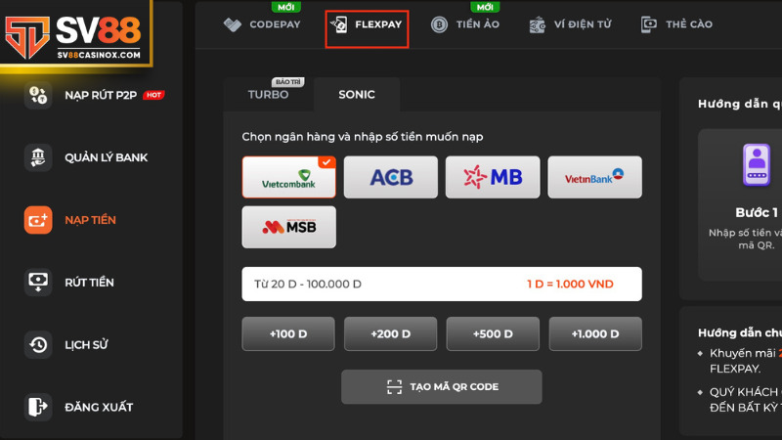
Task: Choose VietinBank option
Action: tap(594, 177)
